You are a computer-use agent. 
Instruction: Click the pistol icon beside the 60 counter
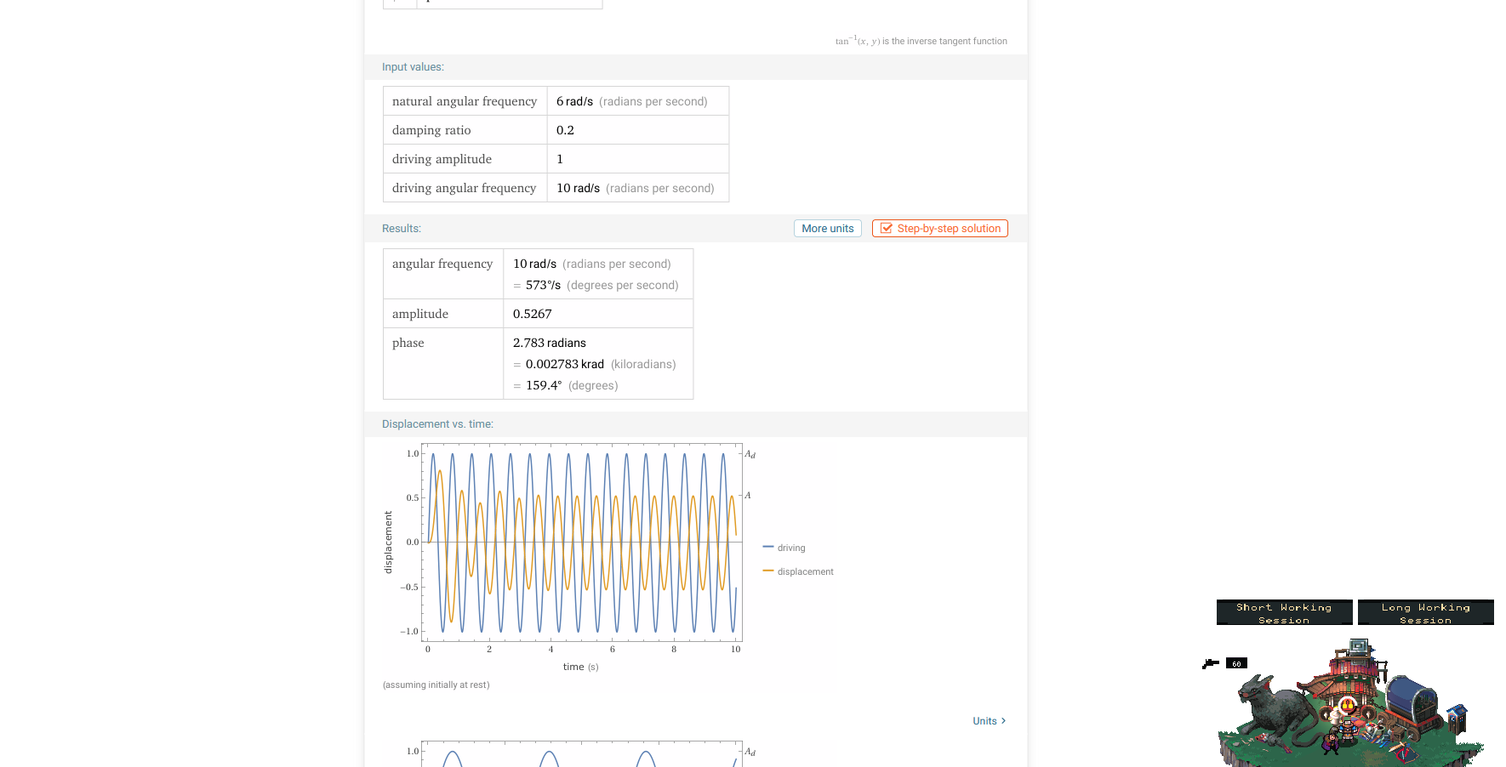(1210, 663)
